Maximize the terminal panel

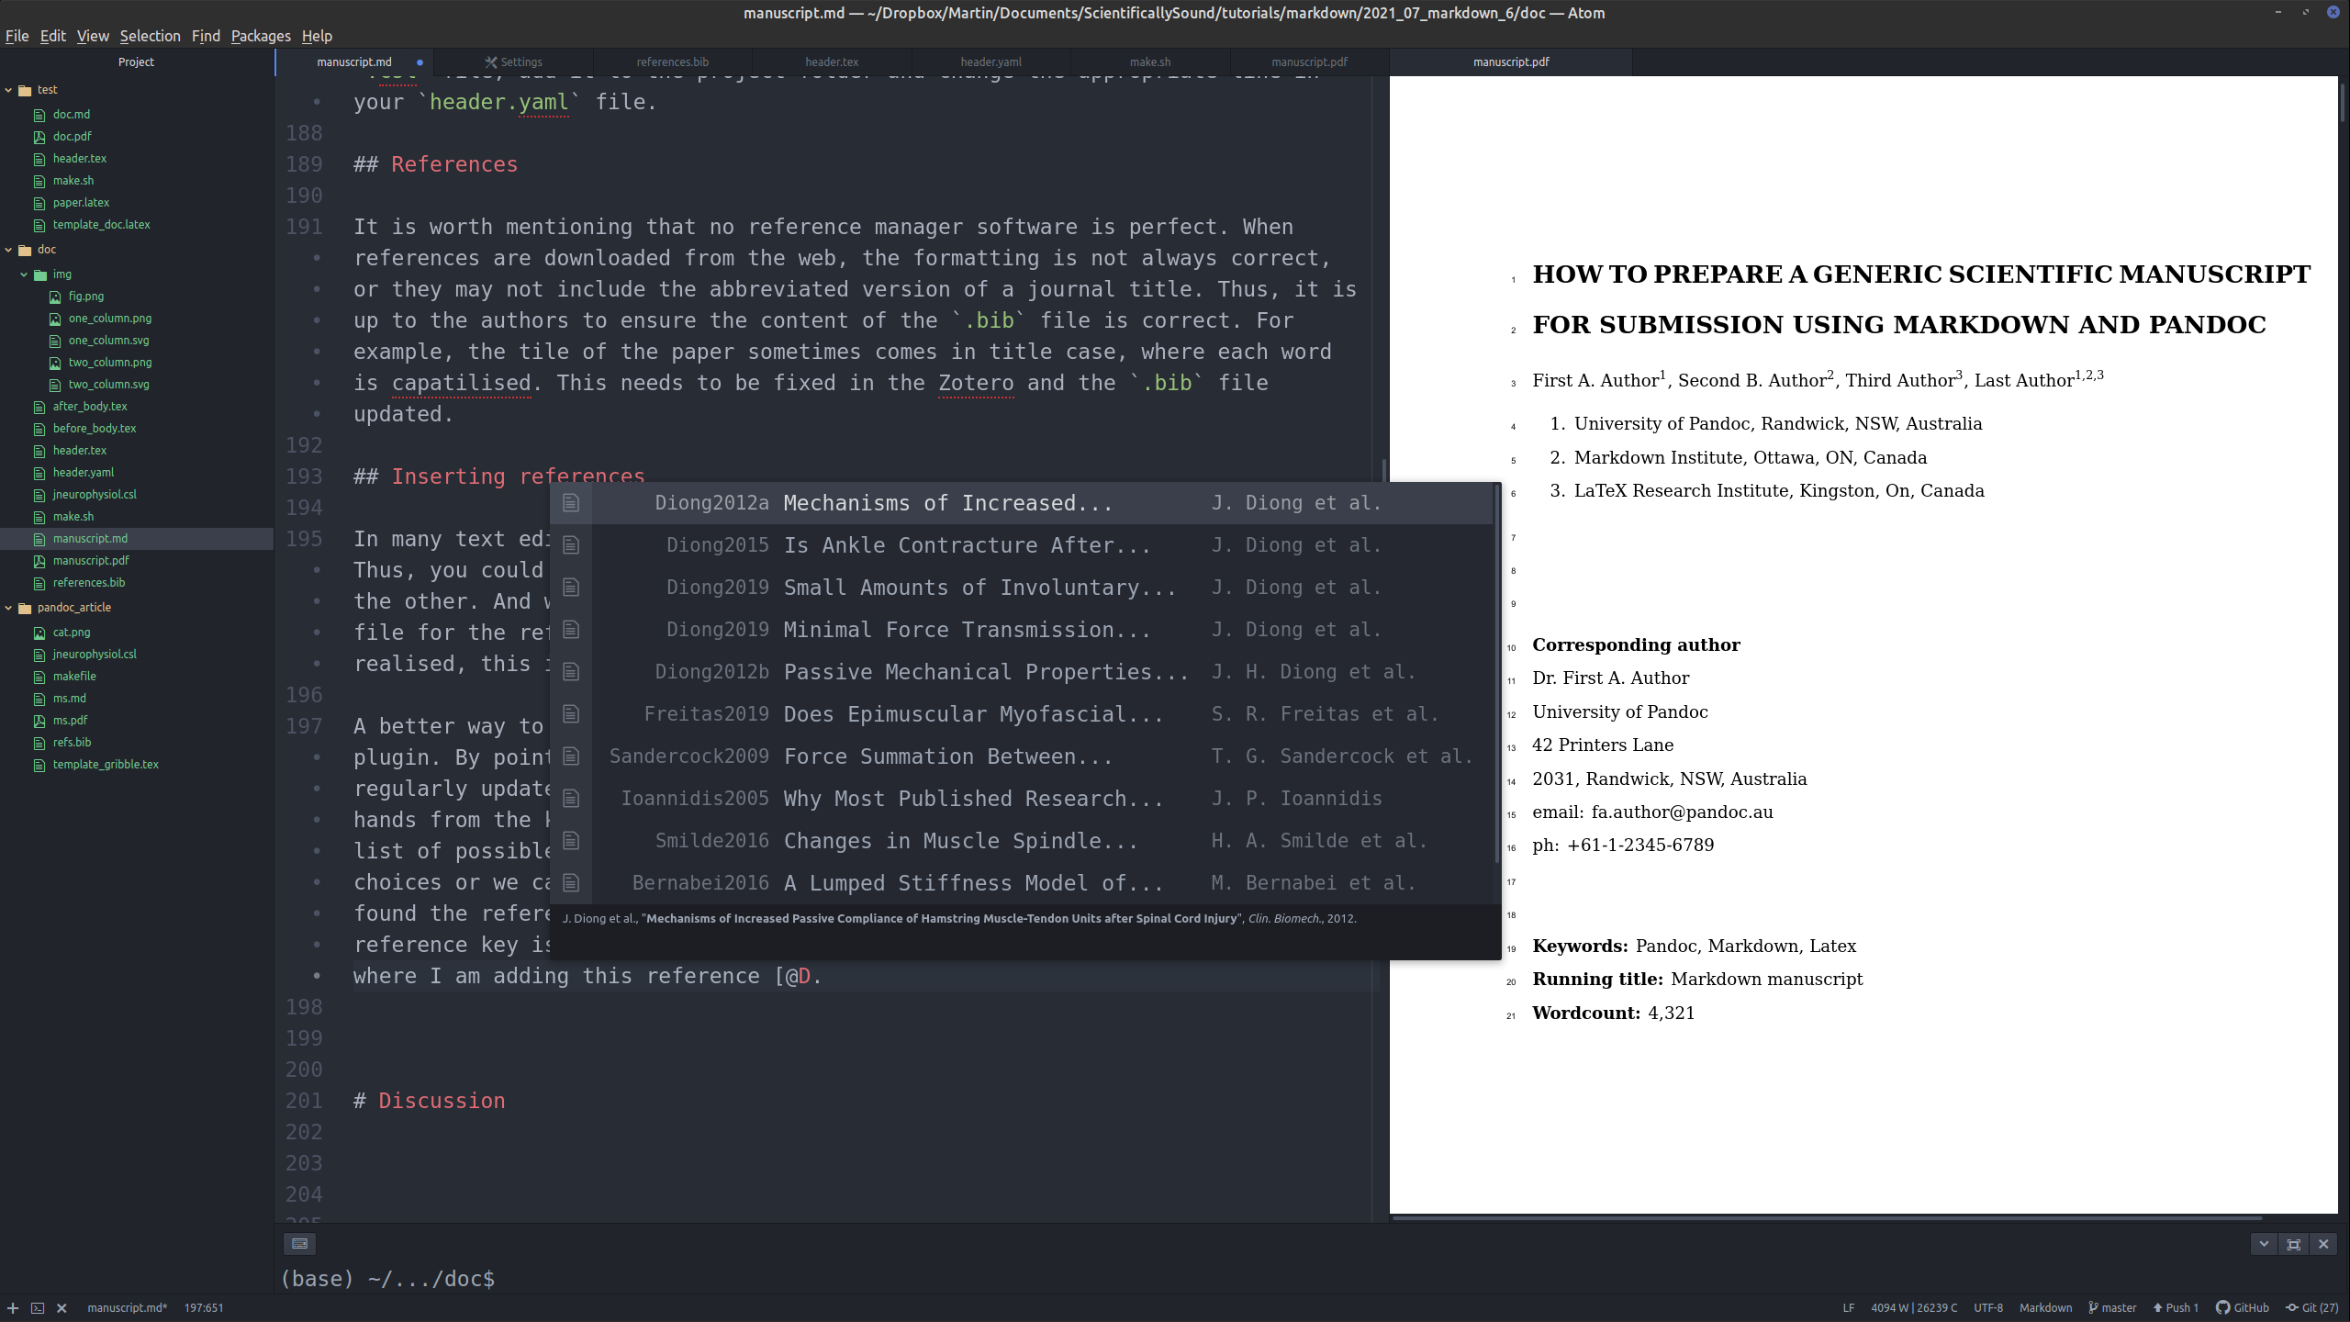pos(2293,1244)
